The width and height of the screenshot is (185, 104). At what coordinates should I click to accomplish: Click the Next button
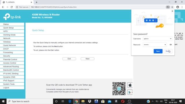point(87,59)
